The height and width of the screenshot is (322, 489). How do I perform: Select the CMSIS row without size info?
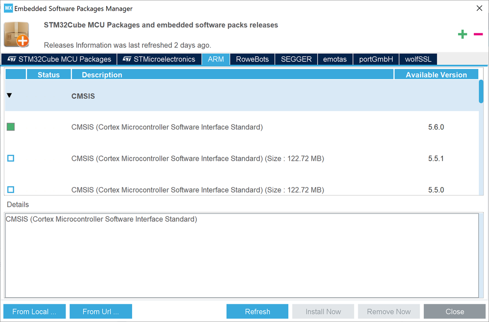point(242,127)
